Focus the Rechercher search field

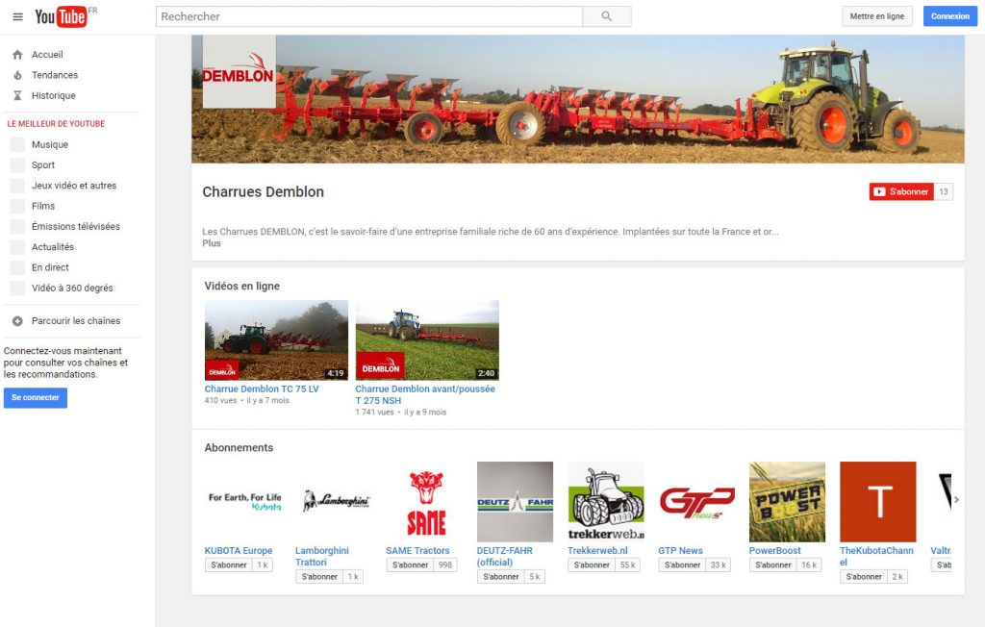click(369, 16)
